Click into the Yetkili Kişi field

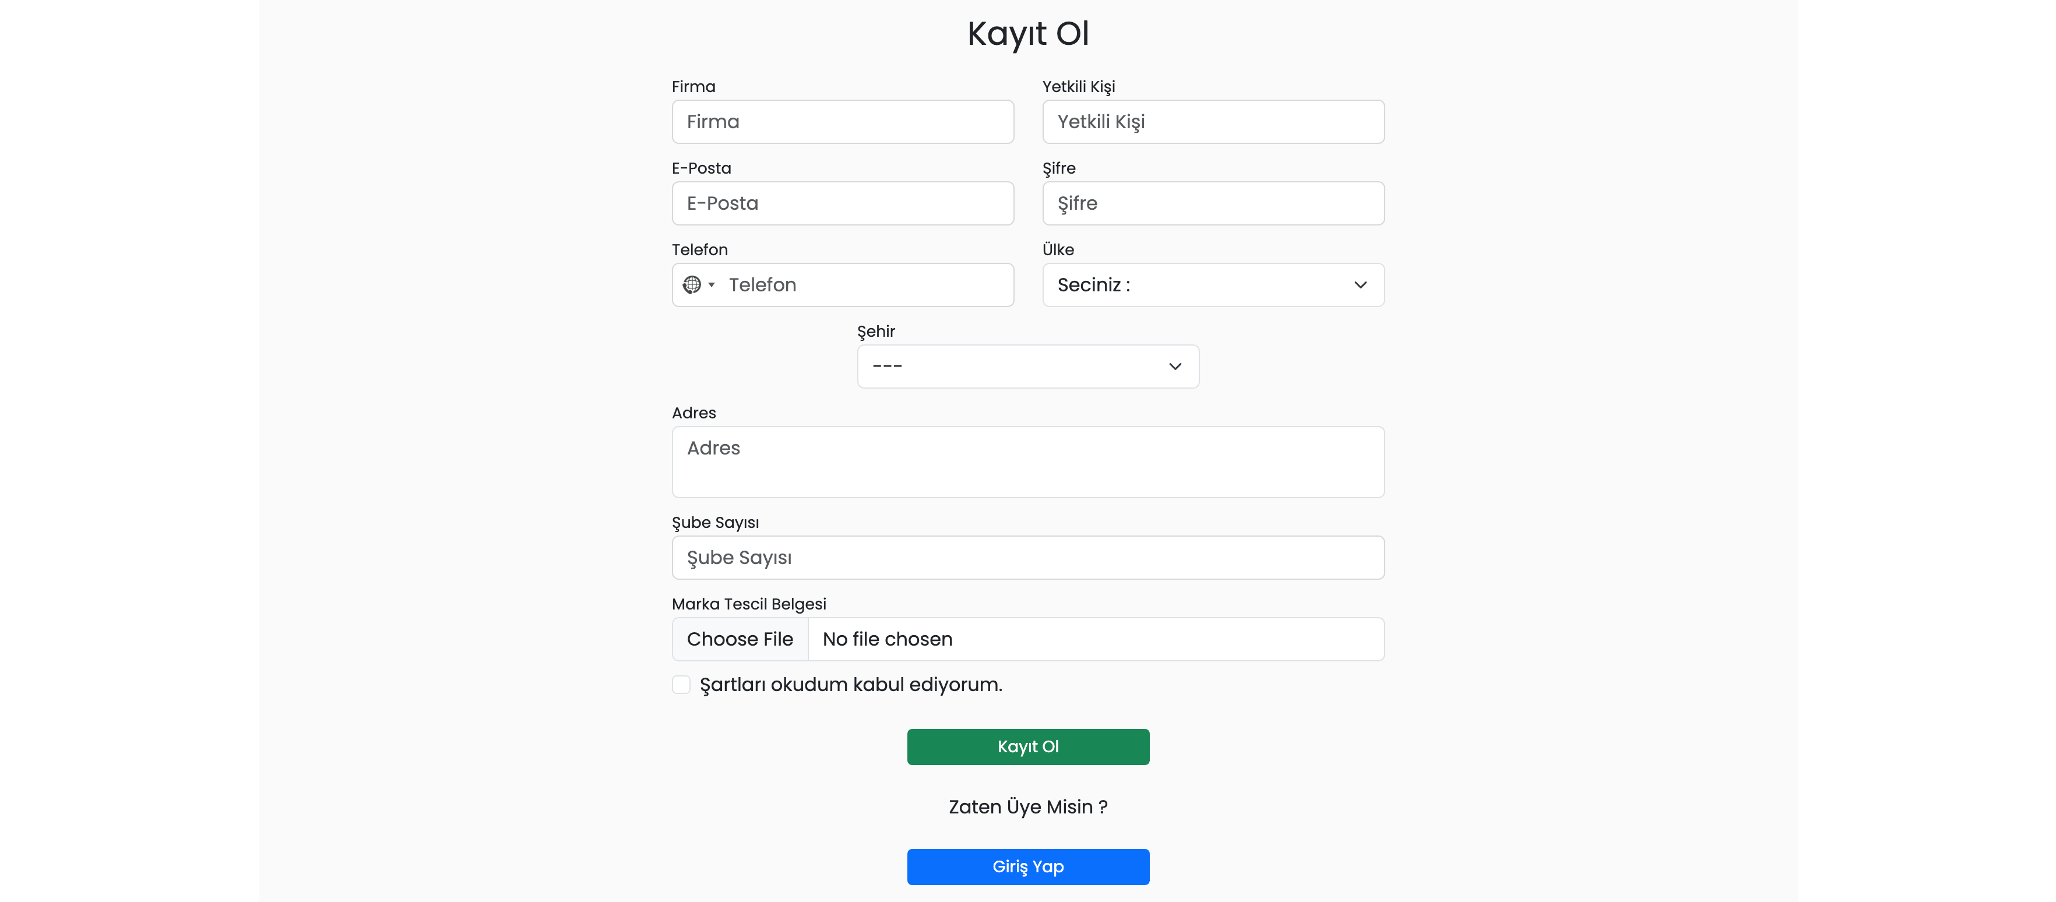tap(1212, 122)
